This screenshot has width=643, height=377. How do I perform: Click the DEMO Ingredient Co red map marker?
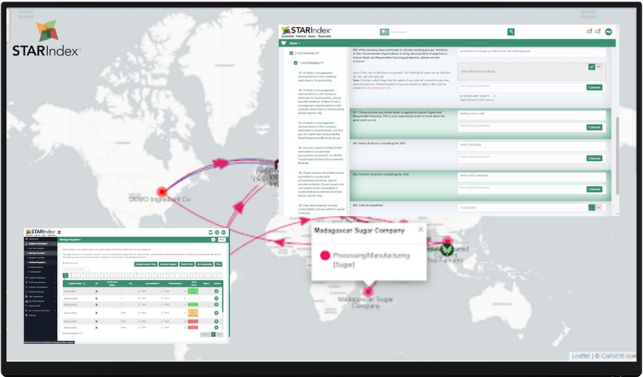pyautogui.click(x=162, y=192)
